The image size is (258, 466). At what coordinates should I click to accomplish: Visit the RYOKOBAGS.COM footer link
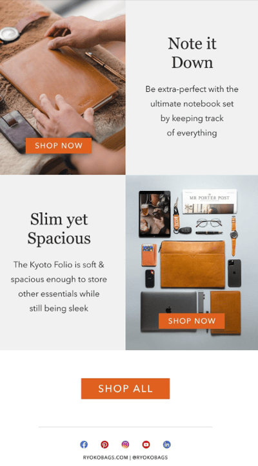pyautogui.click(x=105, y=458)
